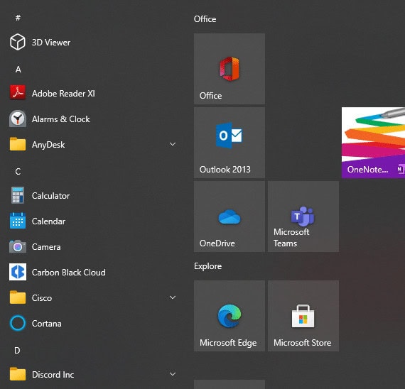
Task: Click the Calculator text label
Action: tap(50, 196)
